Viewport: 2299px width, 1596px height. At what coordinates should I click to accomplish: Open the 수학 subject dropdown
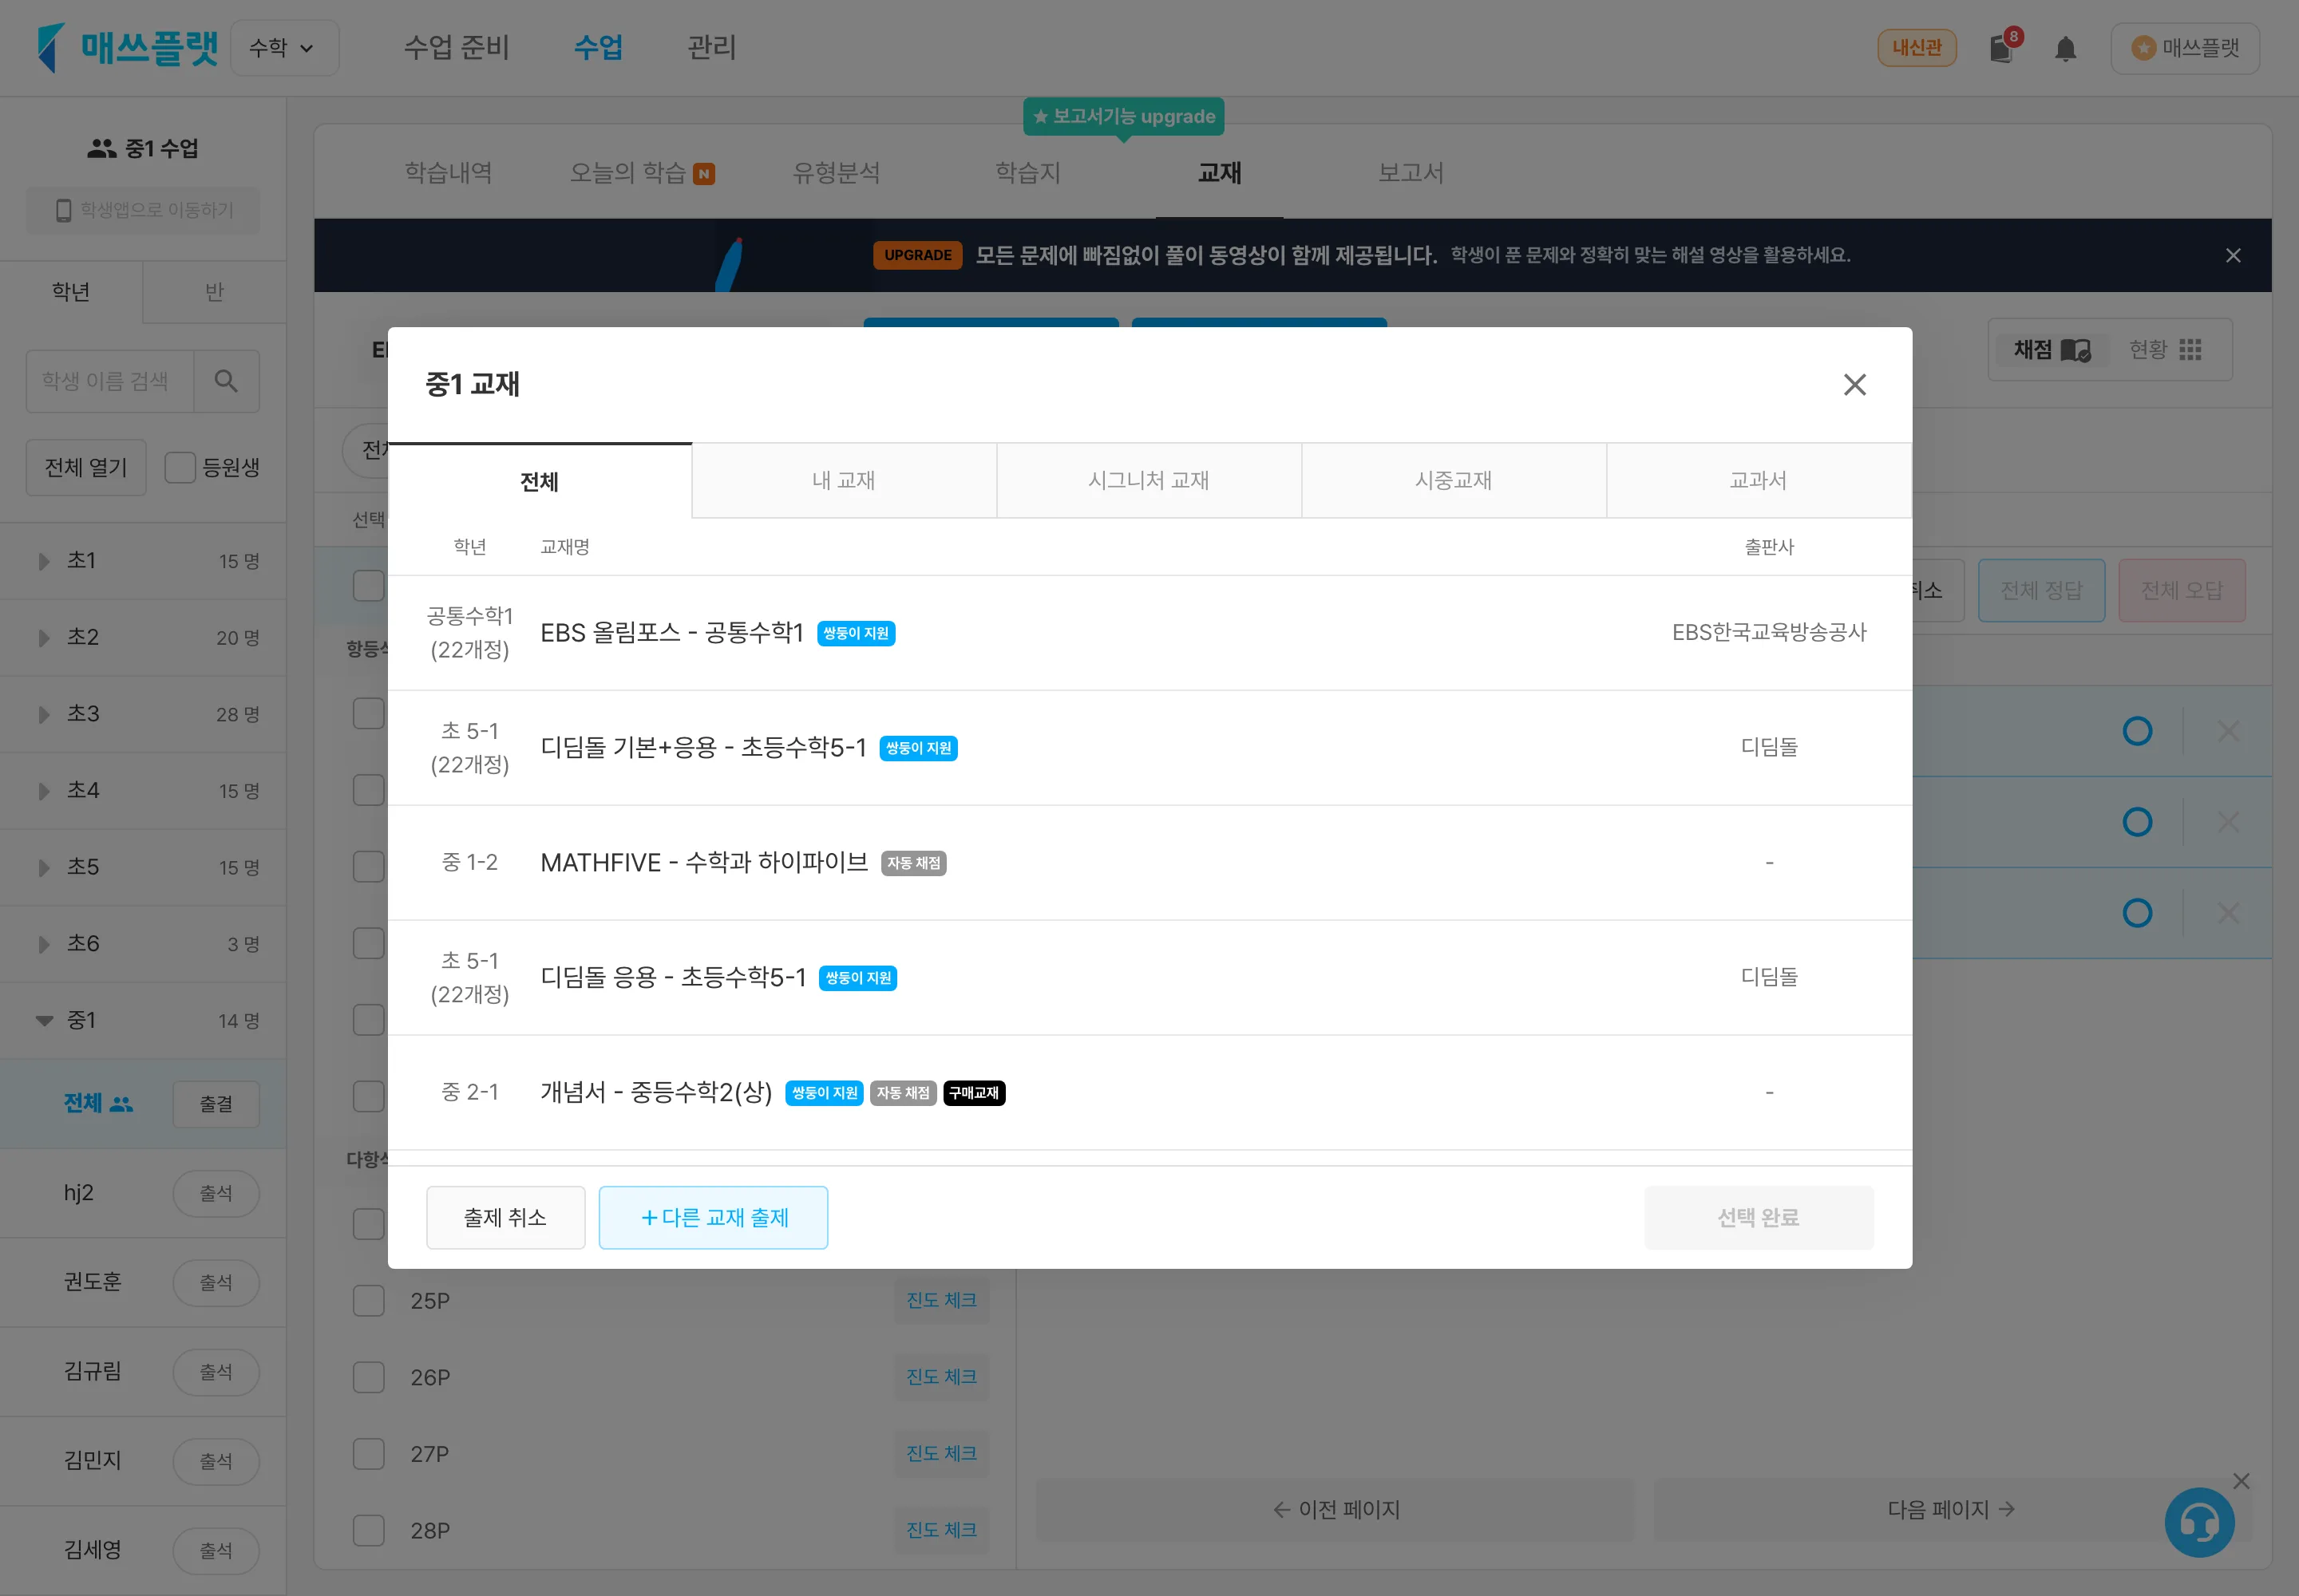pyautogui.click(x=284, y=48)
